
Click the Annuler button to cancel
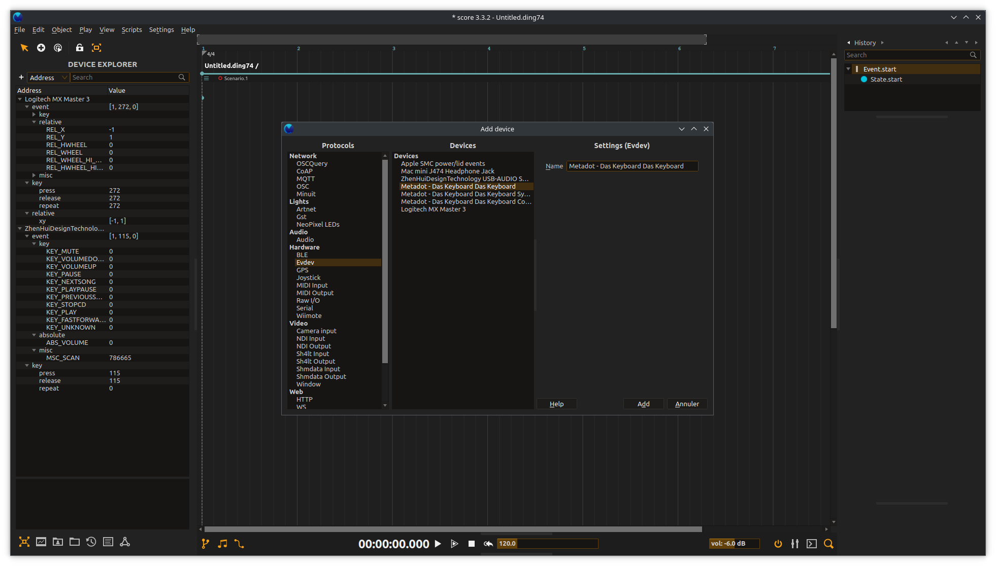tap(687, 403)
